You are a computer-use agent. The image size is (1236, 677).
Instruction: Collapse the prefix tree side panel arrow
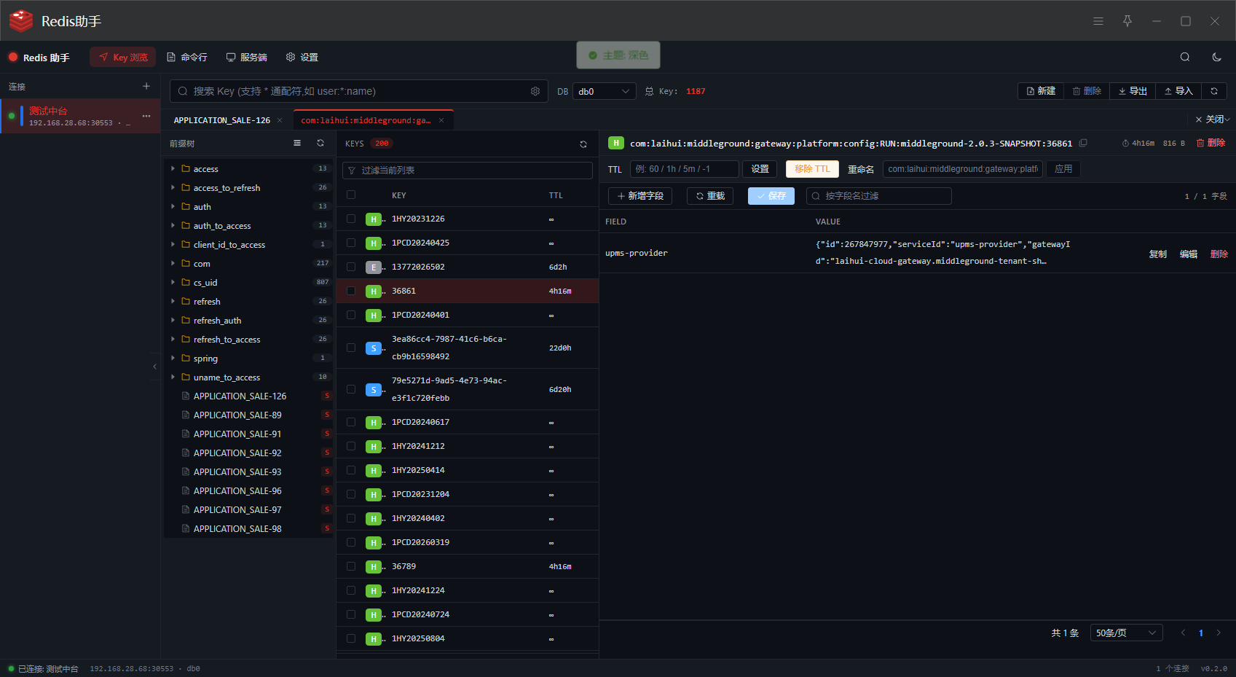coord(154,367)
